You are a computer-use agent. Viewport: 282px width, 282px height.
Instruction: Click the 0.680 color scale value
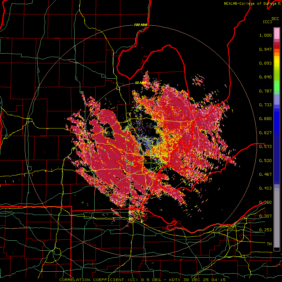click(265, 119)
